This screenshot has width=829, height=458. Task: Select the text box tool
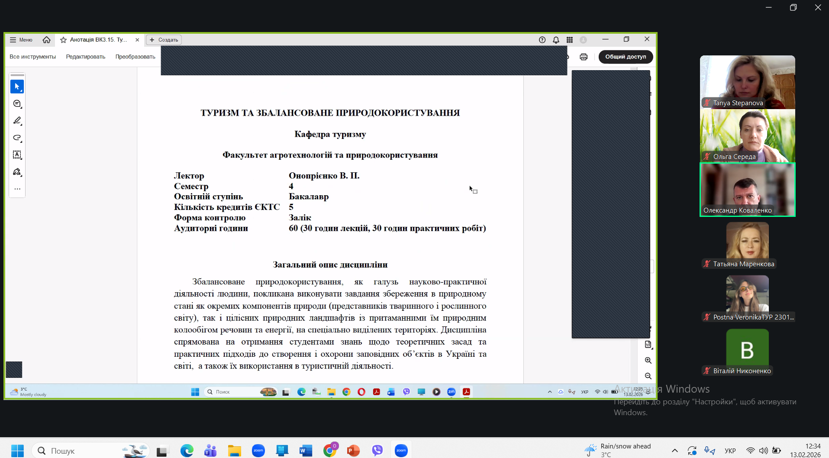[x=17, y=155]
